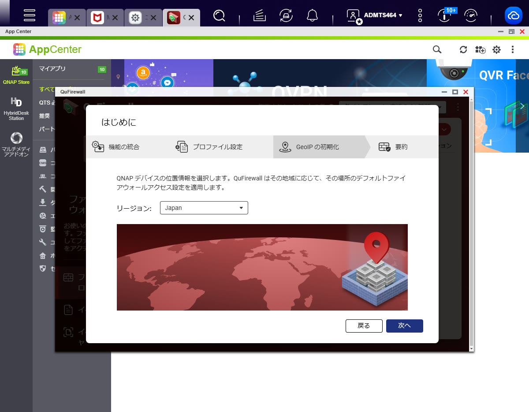Open the info icon with 10+ badge
Screen dimensions: 529x412
pyautogui.click(x=445, y=15)
